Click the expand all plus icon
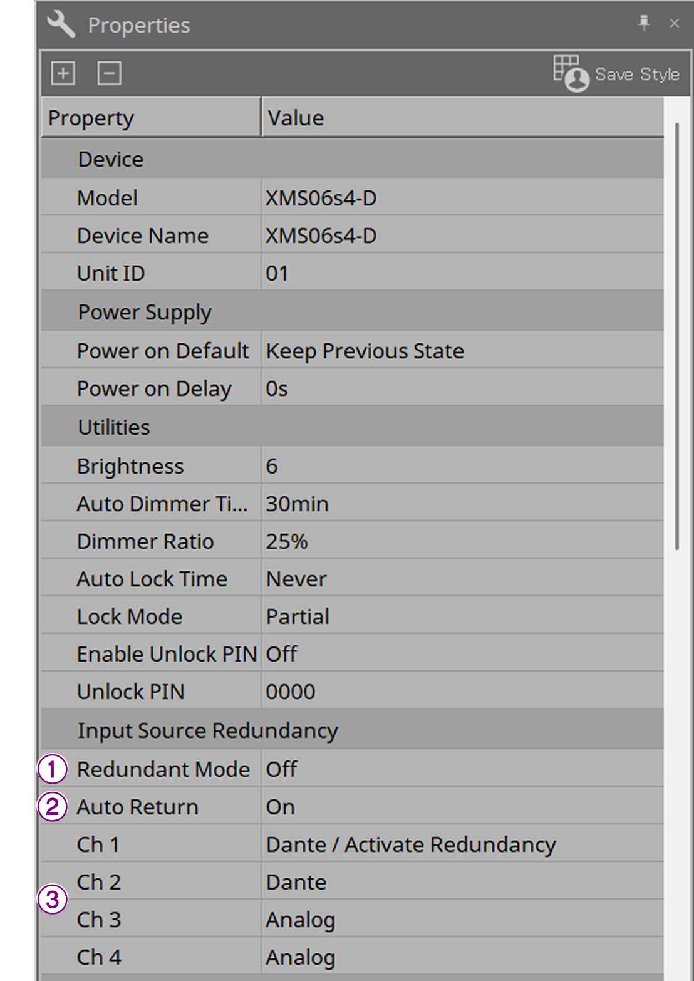Screen dimensions: 694x981 (x=63, y=73)
